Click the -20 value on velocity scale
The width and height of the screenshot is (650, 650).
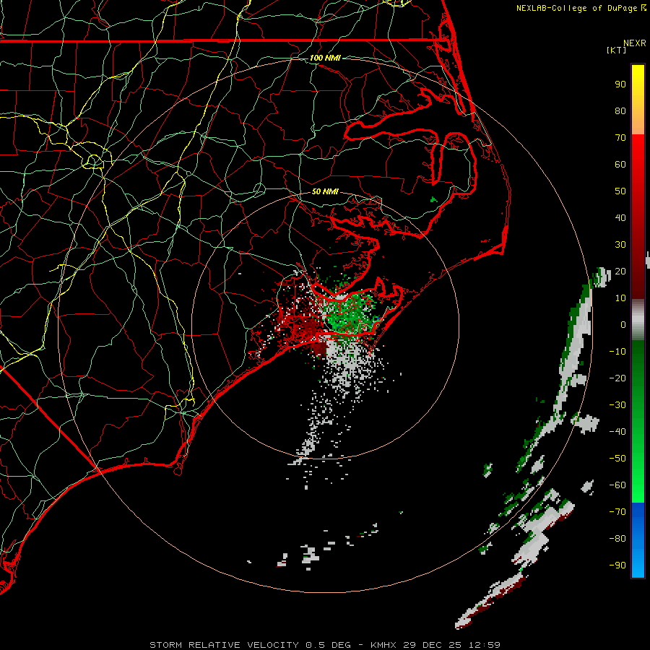click(x=617, y=378)
